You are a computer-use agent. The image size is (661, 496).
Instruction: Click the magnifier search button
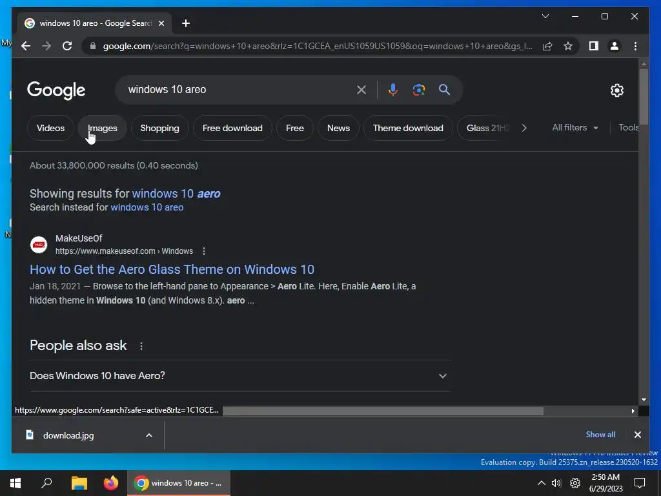(x=444, y=89)
